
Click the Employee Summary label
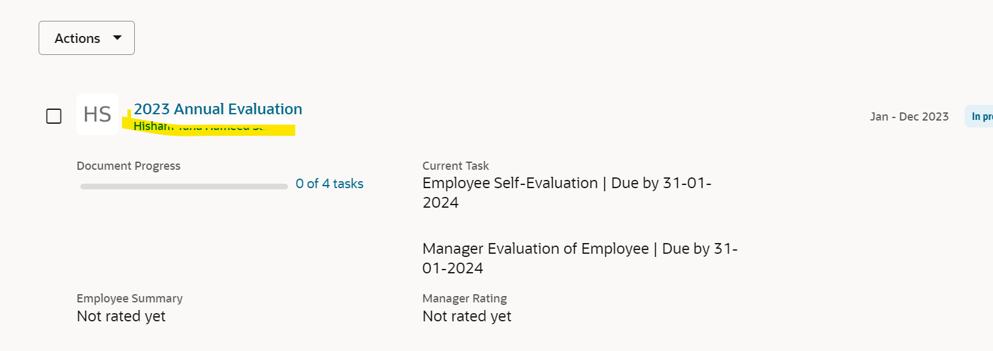(x=130, y=298)
